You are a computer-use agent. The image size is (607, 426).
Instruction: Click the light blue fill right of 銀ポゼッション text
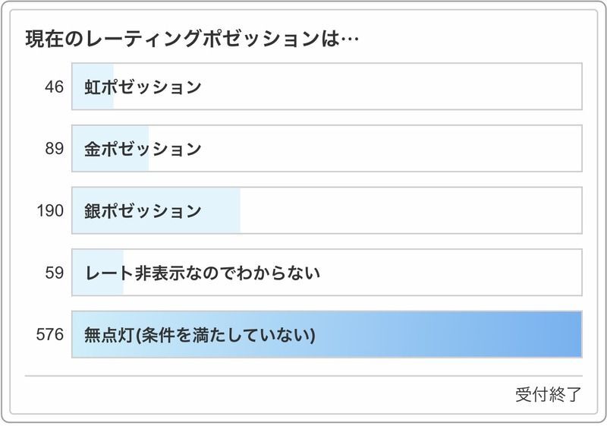point(222,210)
